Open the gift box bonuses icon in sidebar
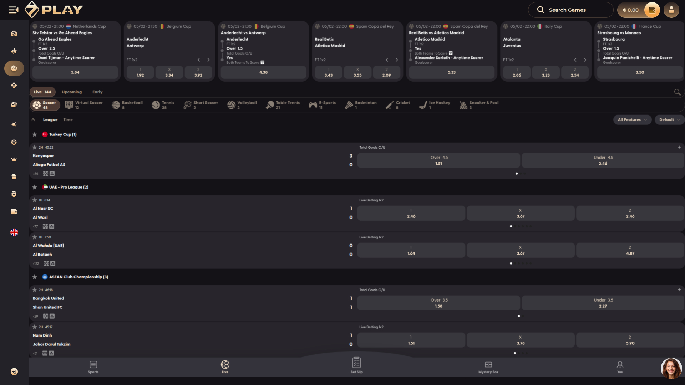 pyautogui.click(x=14, y=176)
